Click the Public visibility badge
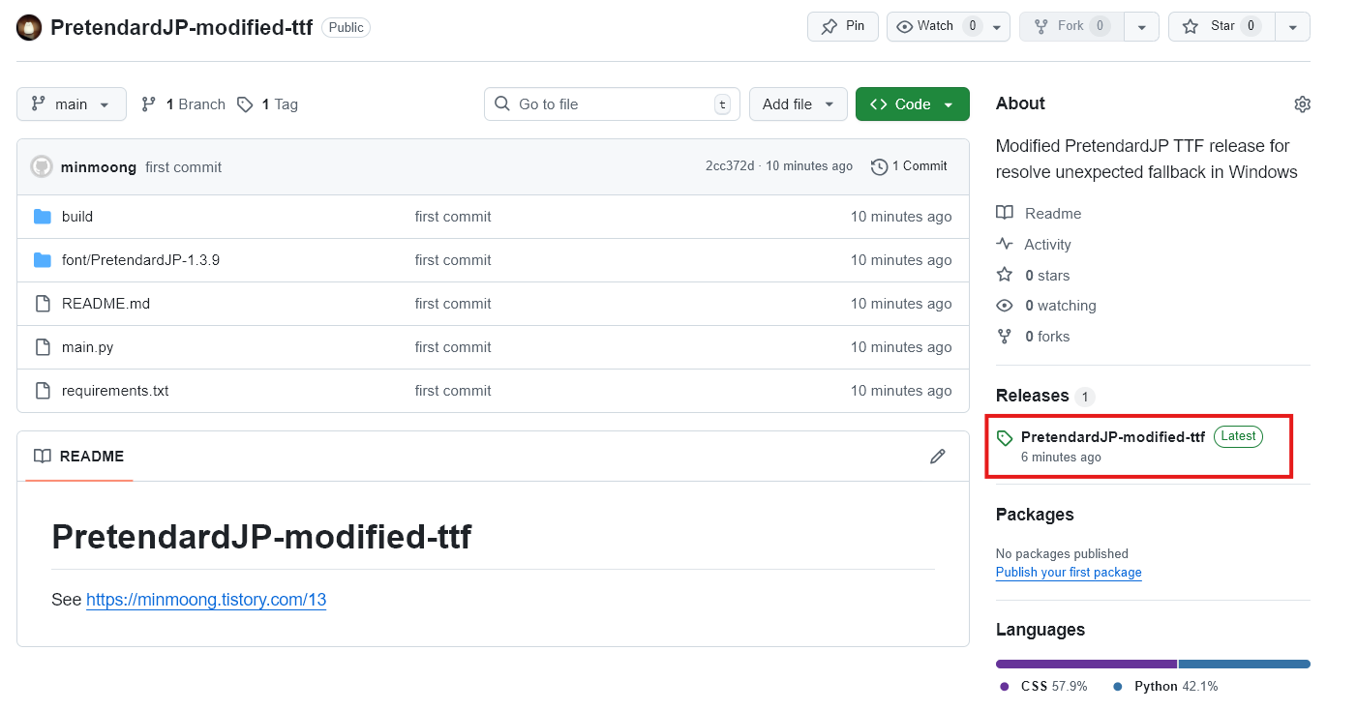1357x710 pixels. coord(347,28)
